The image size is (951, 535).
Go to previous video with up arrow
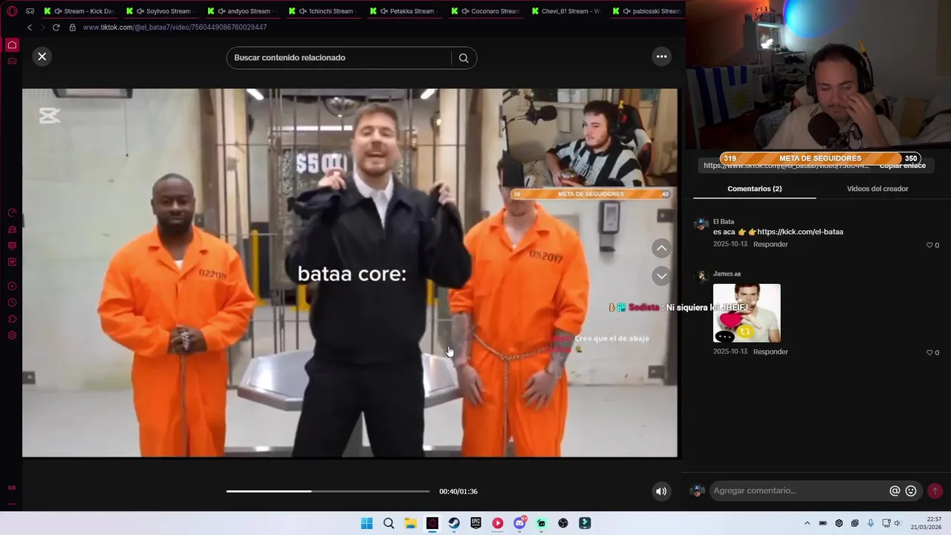click(661, 248)
